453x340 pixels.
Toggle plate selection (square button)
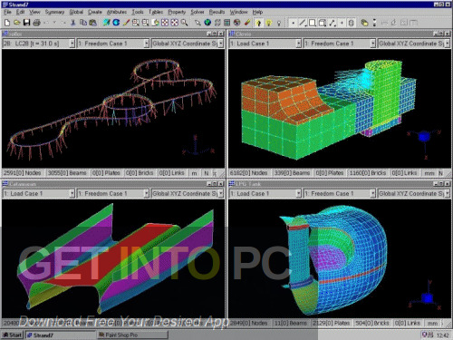point(313,23)
